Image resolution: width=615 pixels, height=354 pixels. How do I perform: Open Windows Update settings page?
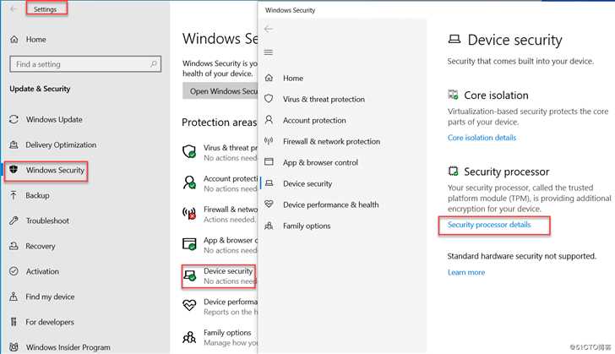click(54, 119)
